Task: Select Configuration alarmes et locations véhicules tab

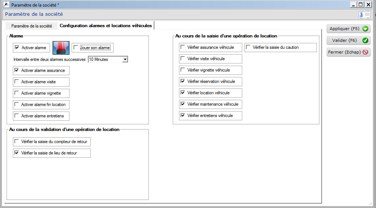Action: tap(105, 26)
